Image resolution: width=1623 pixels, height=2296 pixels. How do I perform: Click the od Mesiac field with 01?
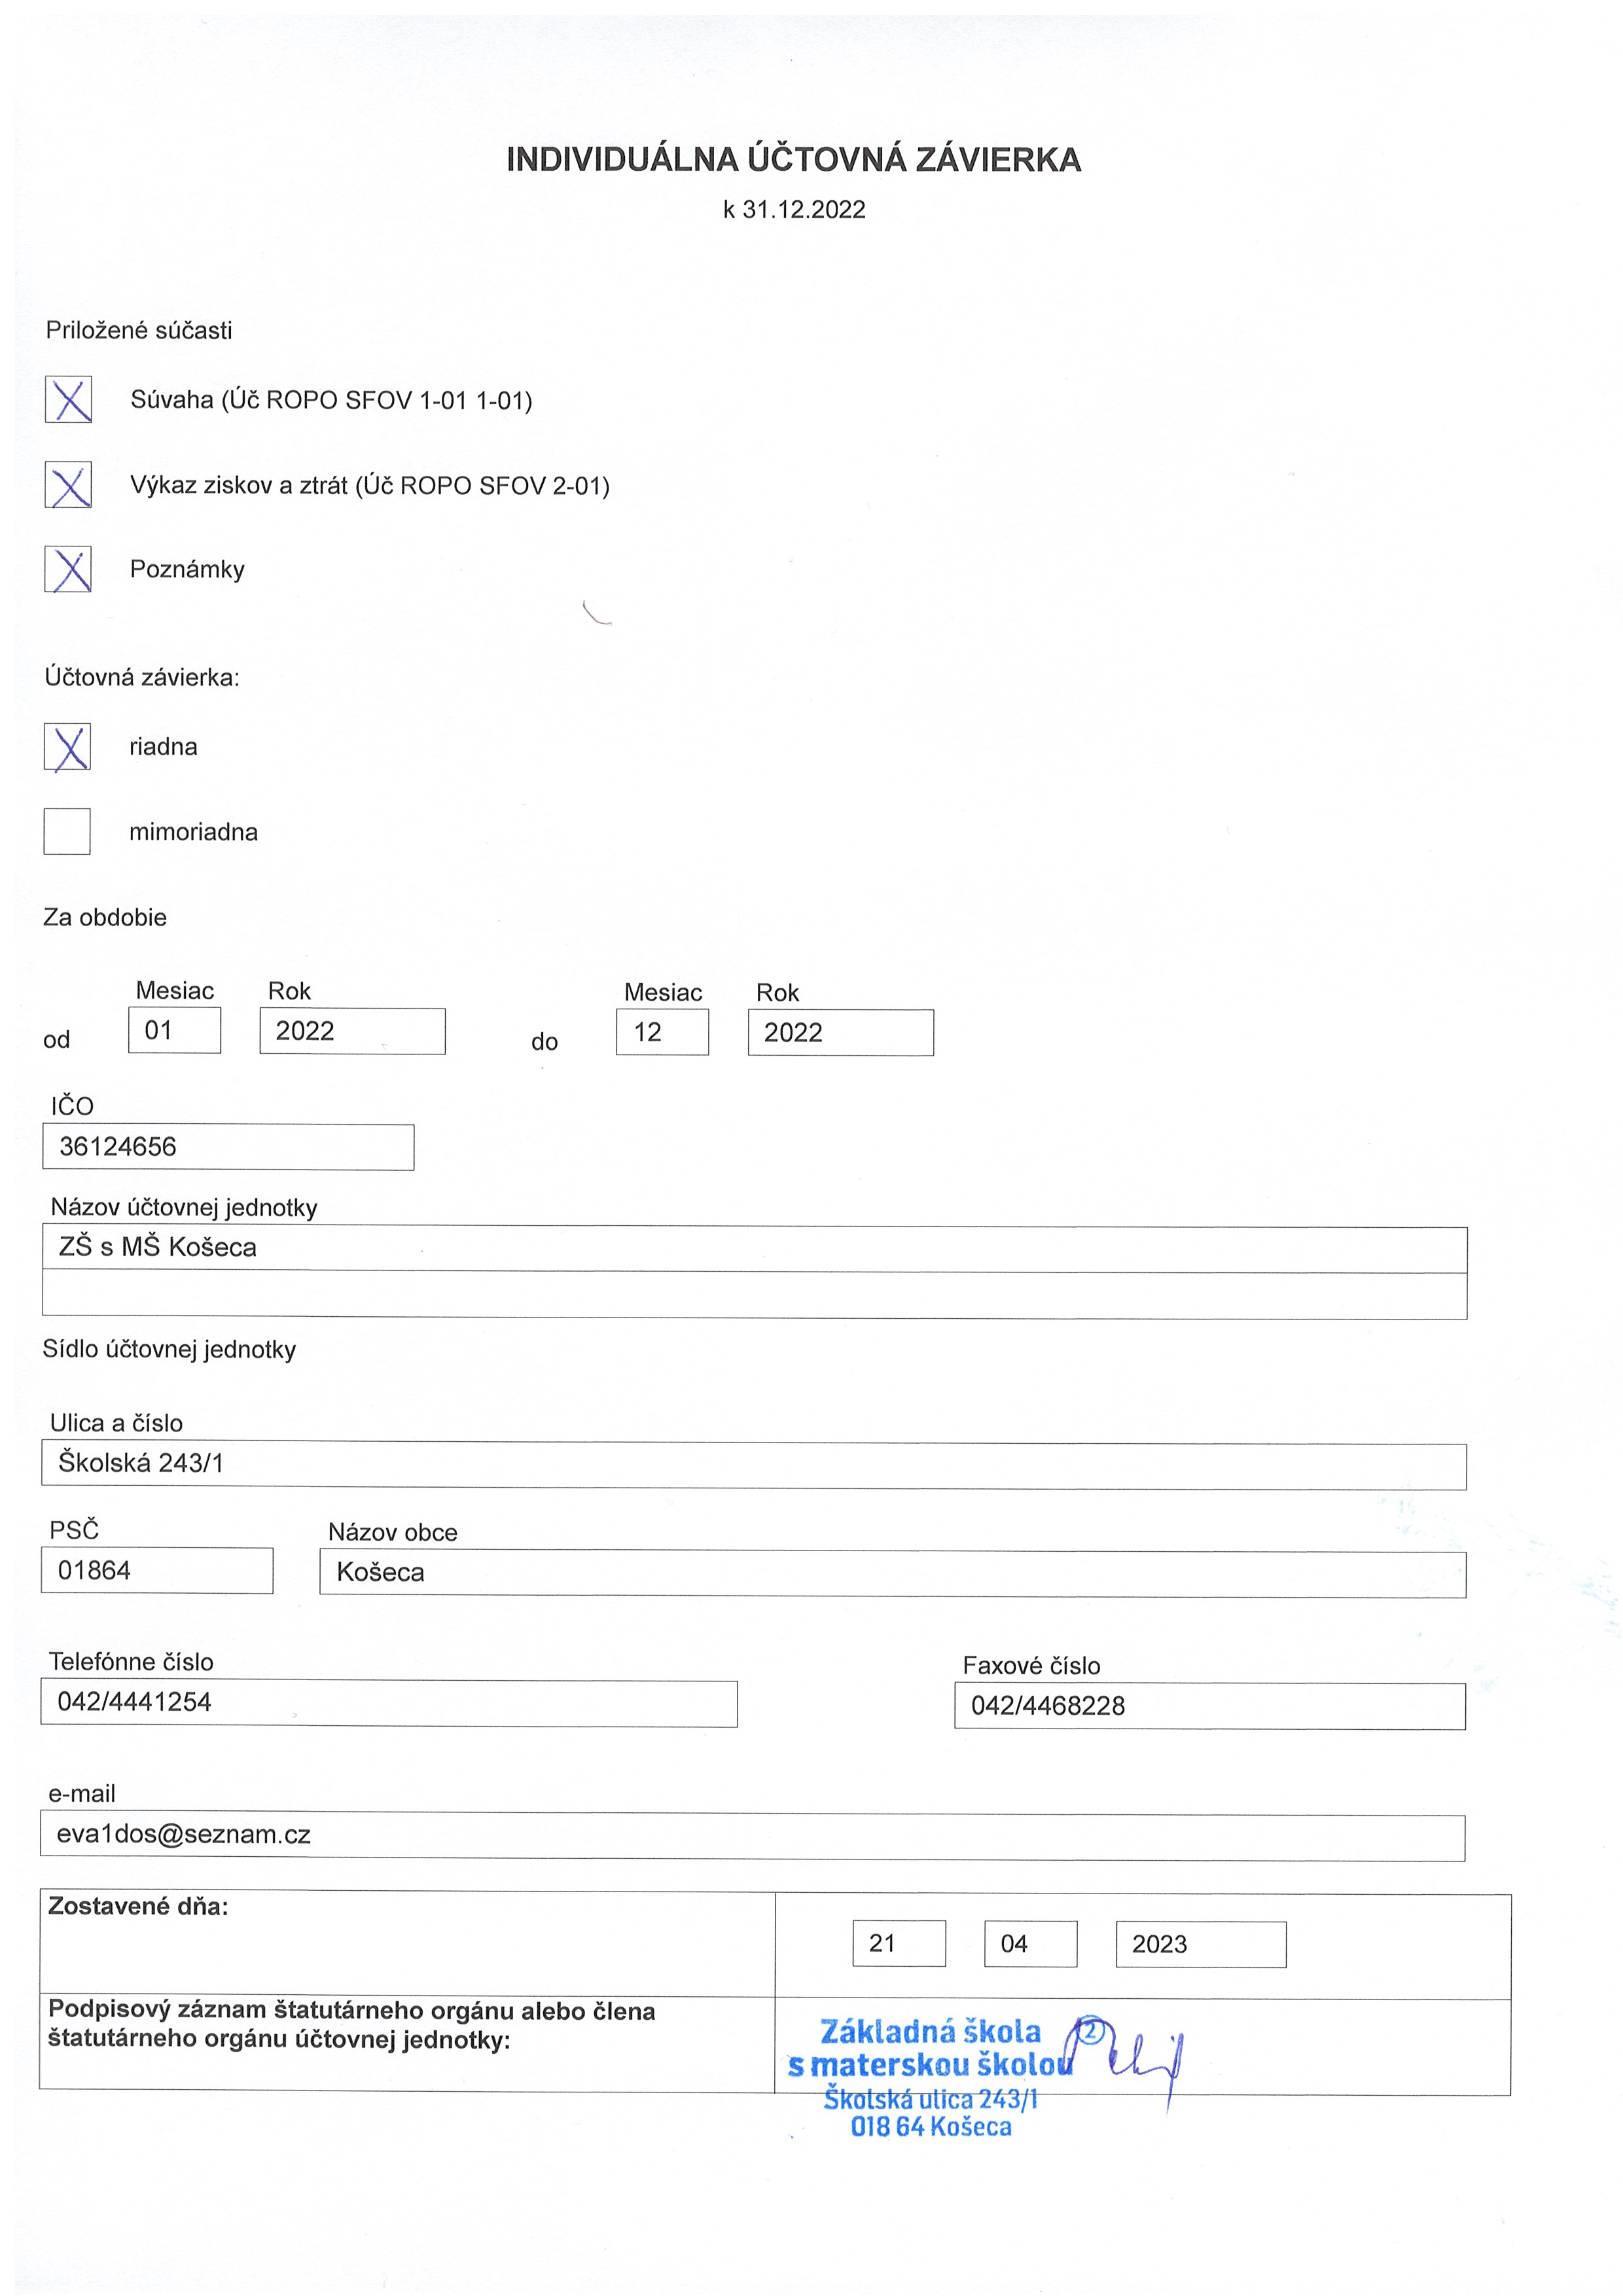coord(175,1030)
